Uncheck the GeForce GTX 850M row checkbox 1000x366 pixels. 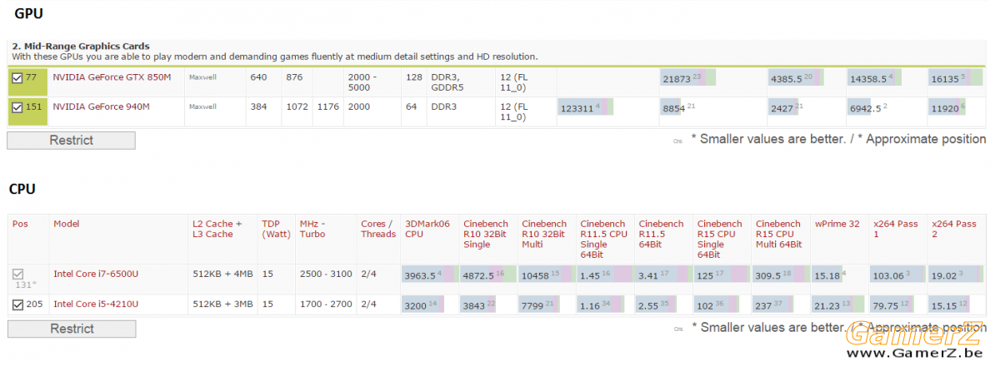pyautogui.click(x=17, y=77)
